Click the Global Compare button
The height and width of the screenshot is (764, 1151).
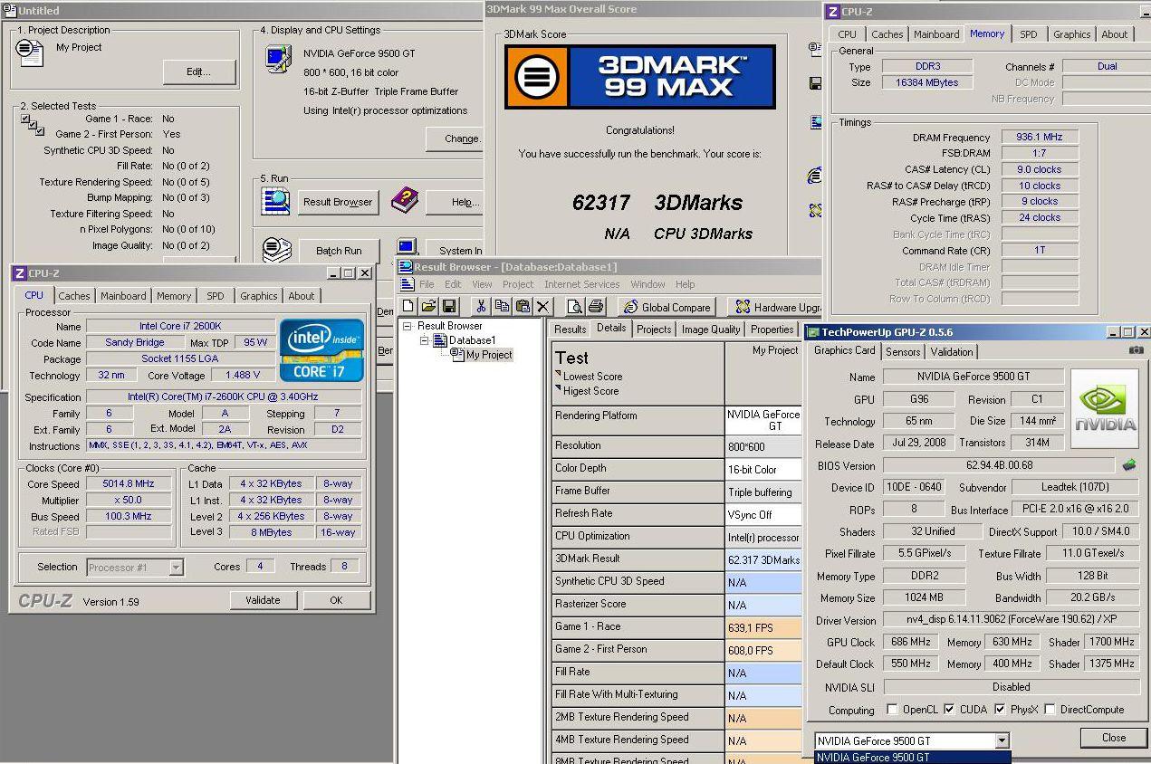[668, 307]
